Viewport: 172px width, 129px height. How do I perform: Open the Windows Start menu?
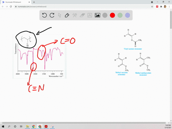(x=3, y=126)
